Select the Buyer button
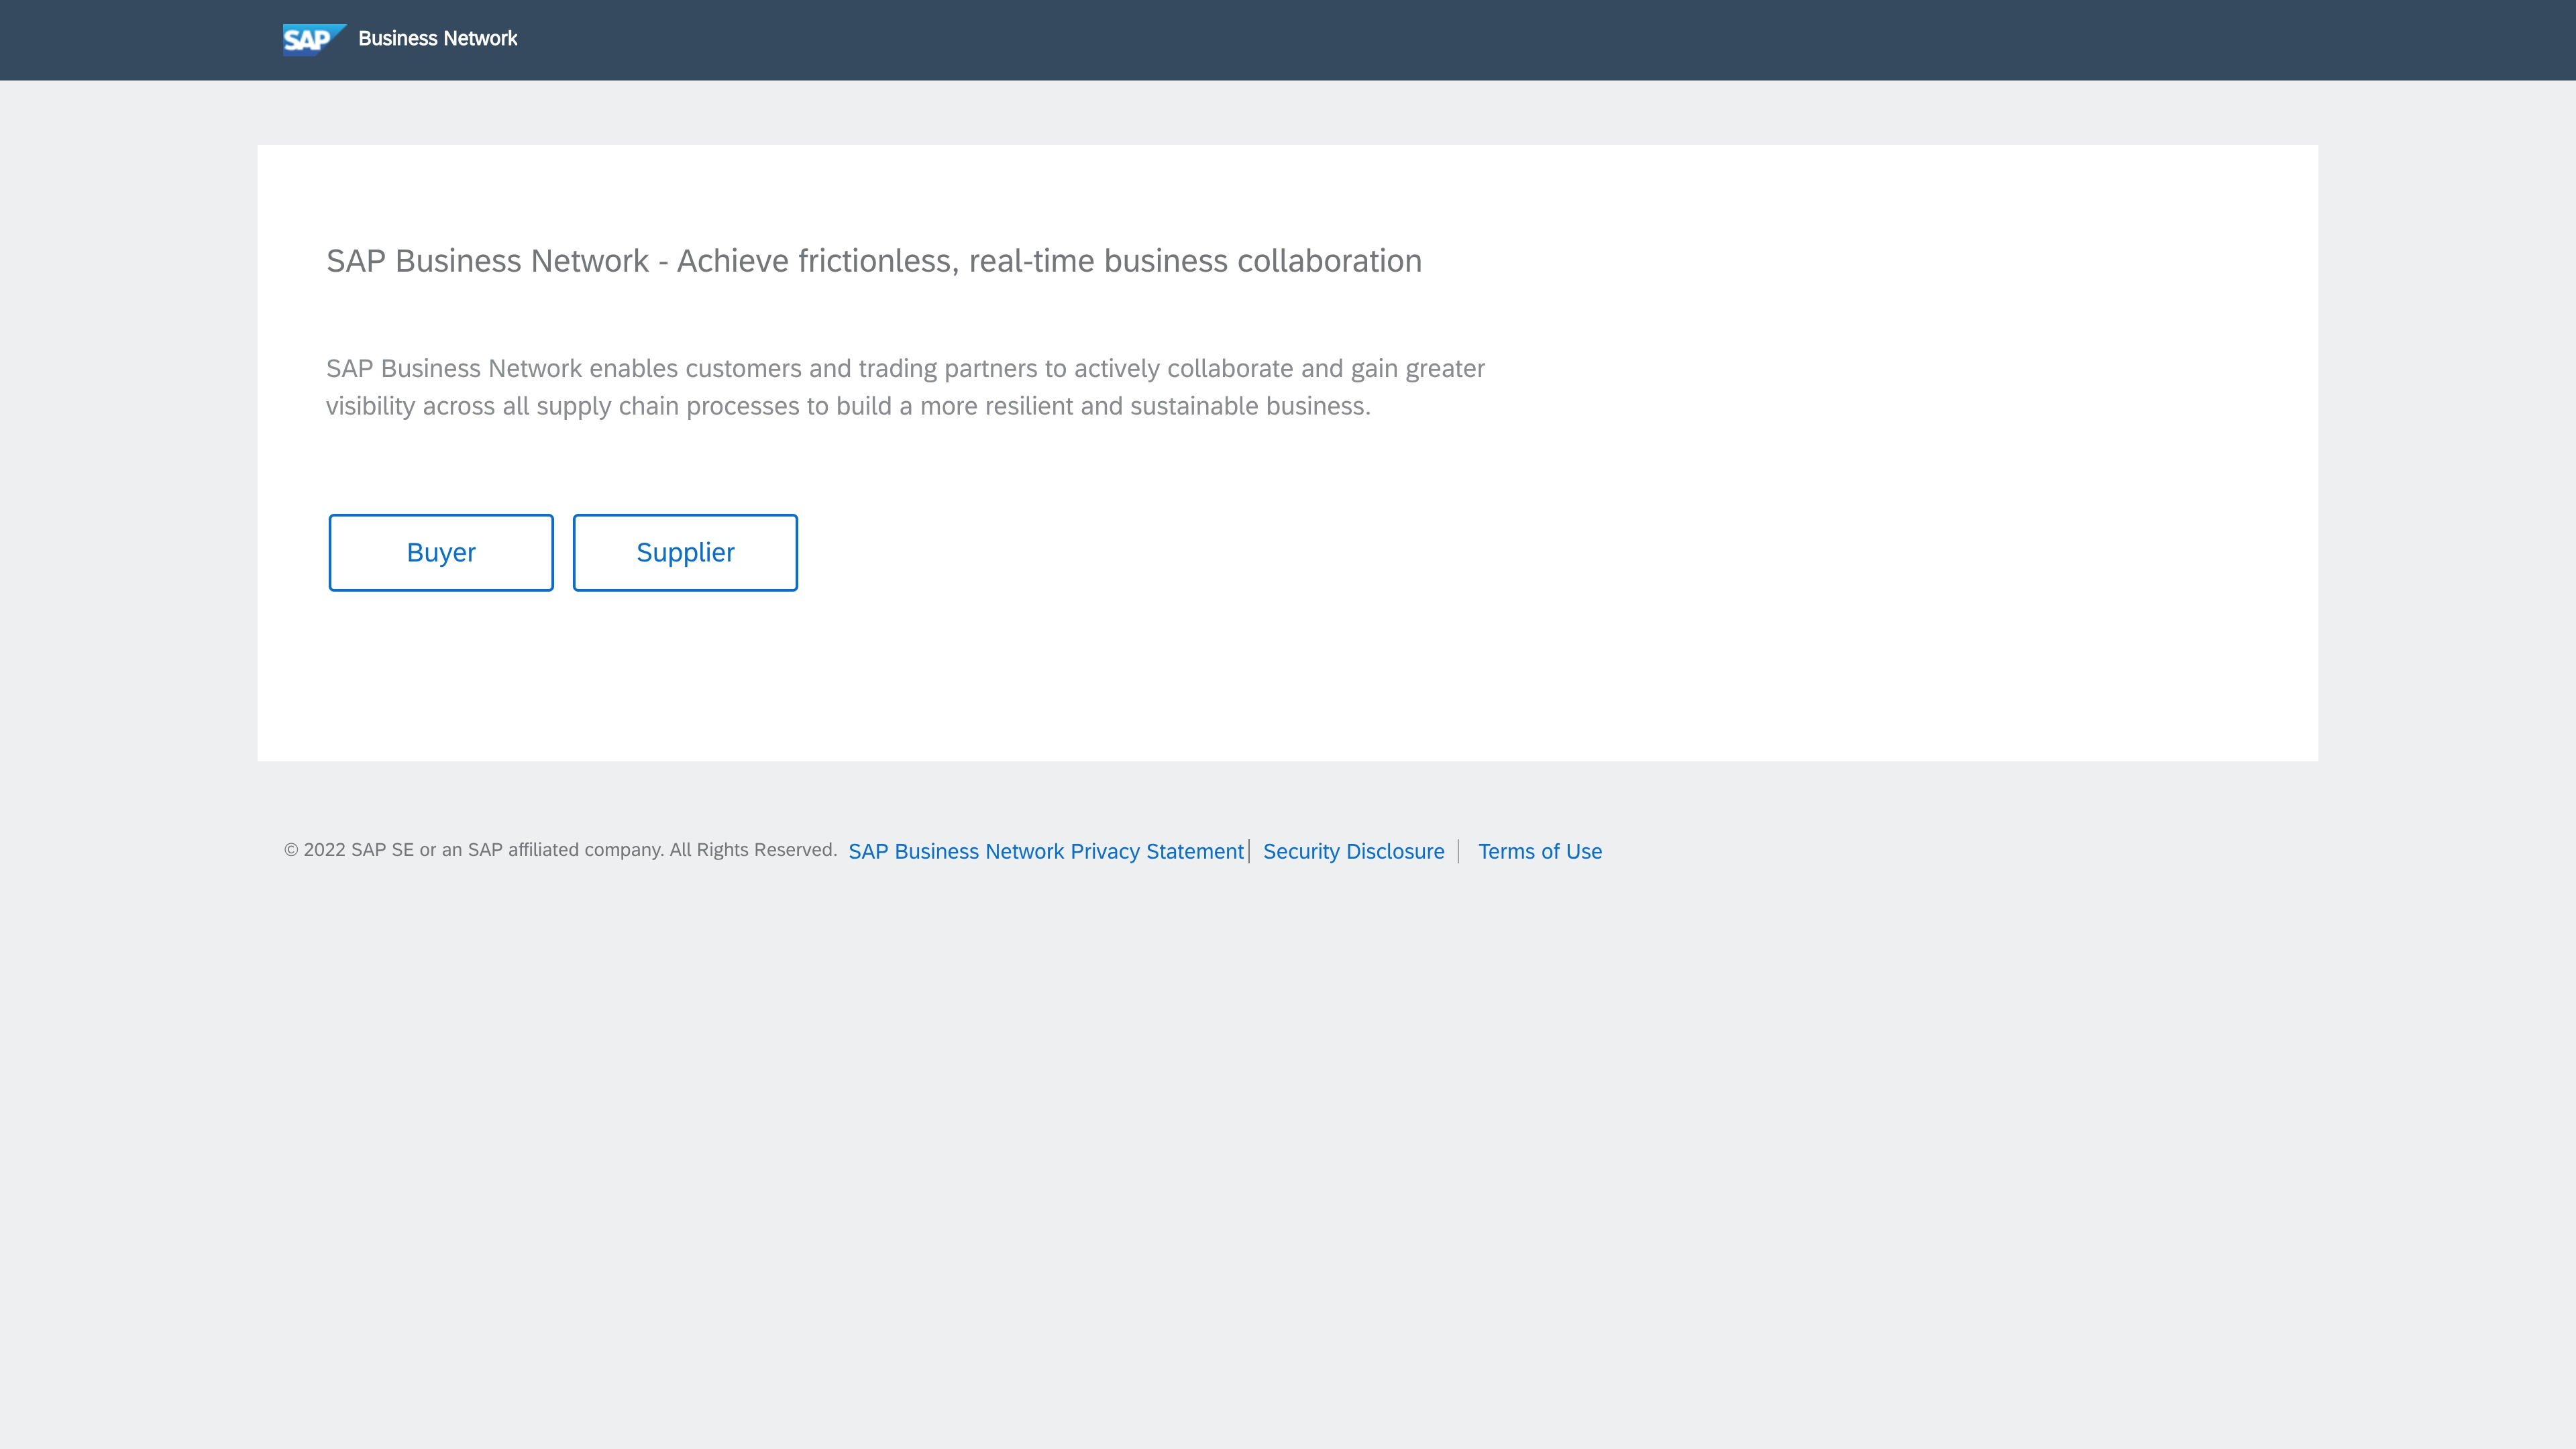The height and width of the screenshot is (1449, 2576). tap(441, 552)
